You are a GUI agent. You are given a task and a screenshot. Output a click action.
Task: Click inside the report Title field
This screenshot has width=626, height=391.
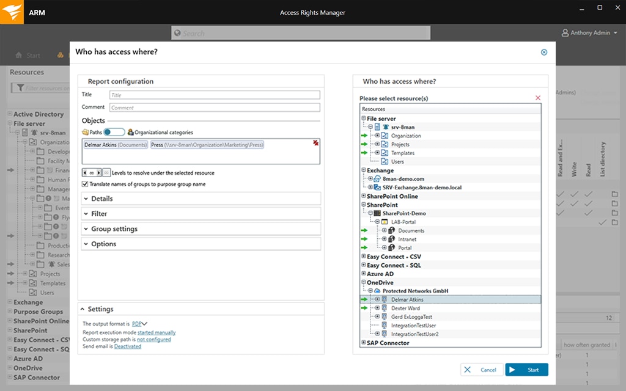pyautogui.click(x=214, y=95)
